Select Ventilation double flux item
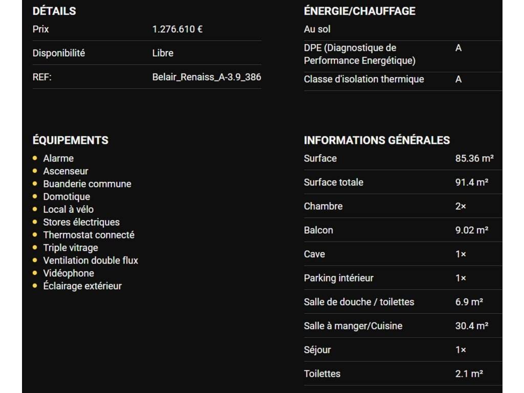The width and height of the screenshot is (524, 393). [91, 260]
